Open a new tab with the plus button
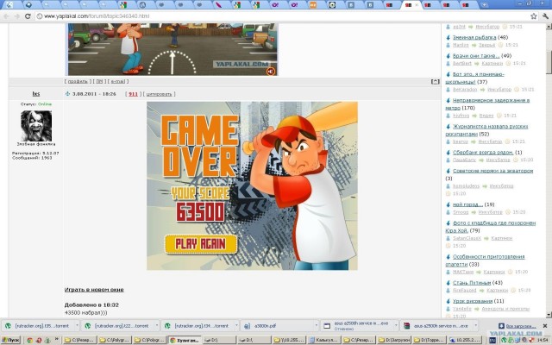Viewport: 552px width, 345px height. [485, 5]
